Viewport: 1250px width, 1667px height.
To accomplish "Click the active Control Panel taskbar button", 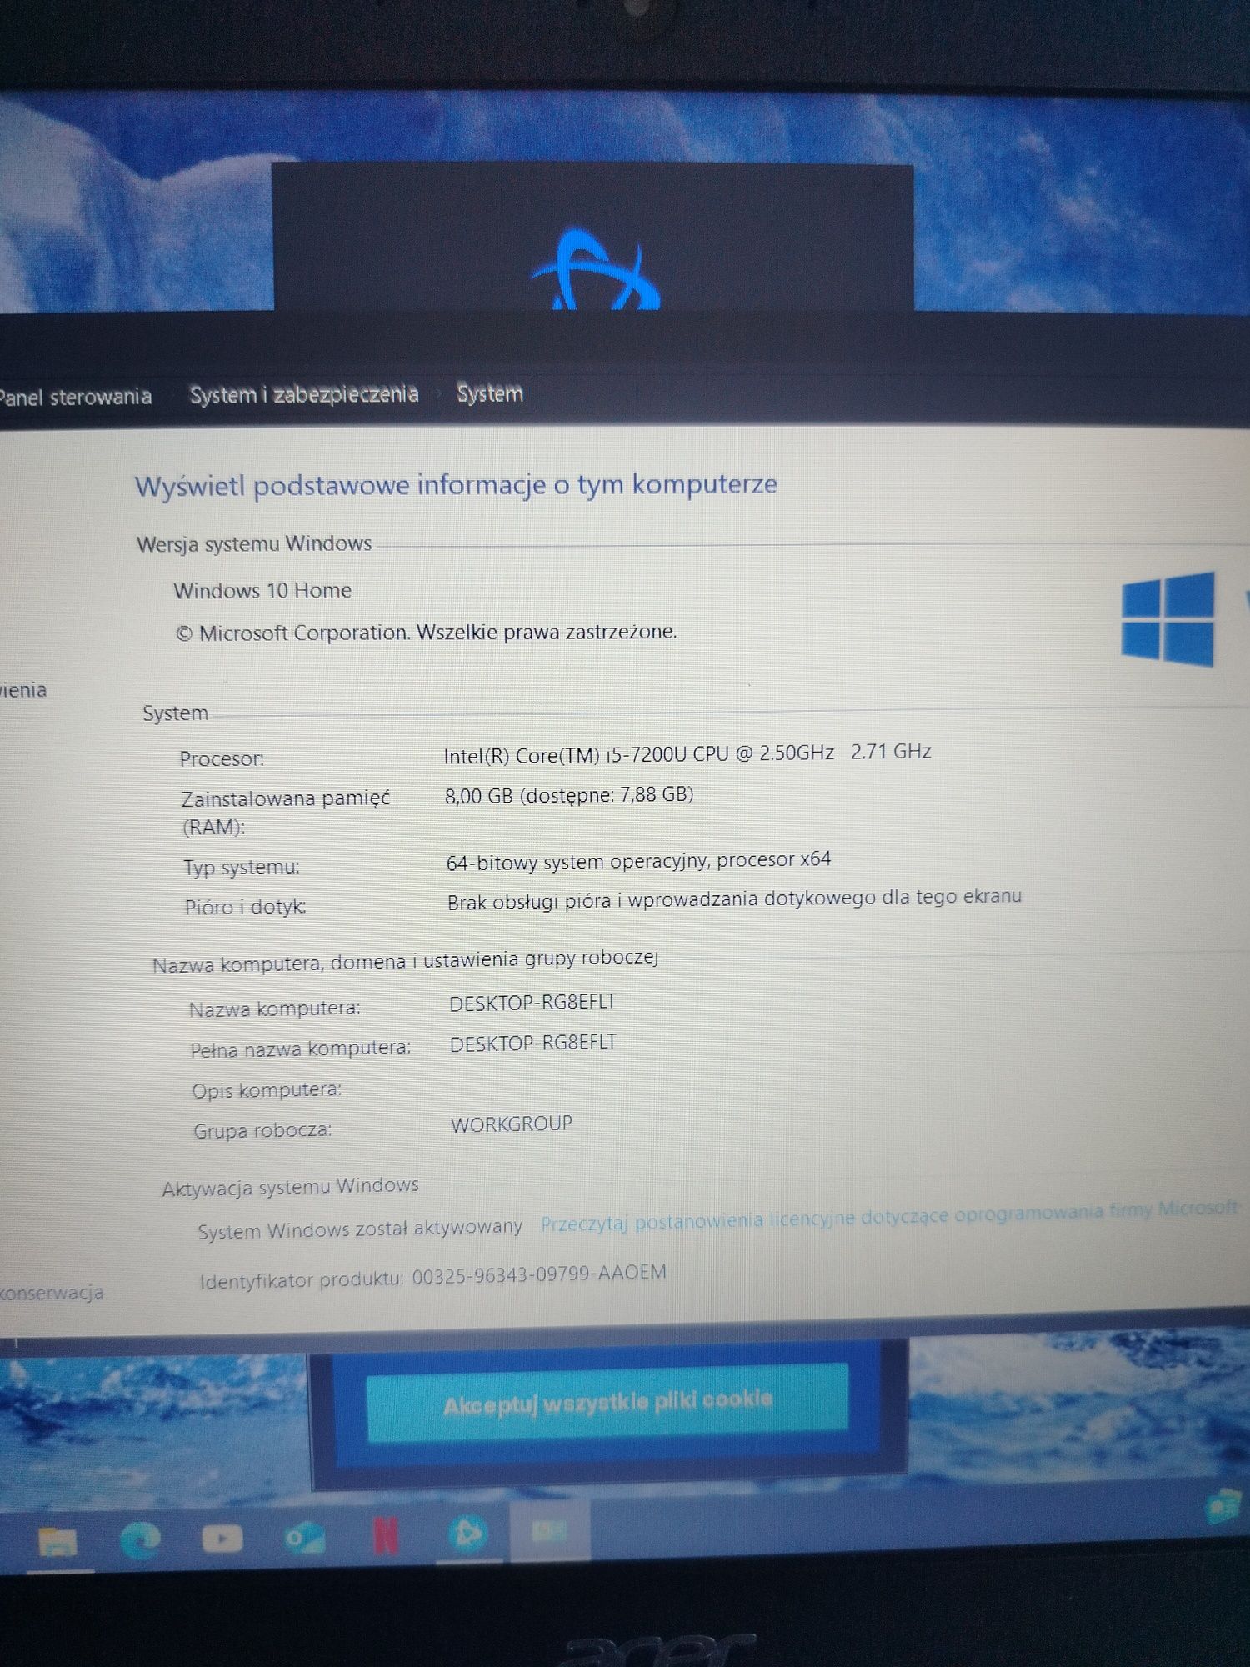I will tap(549, 1531).
